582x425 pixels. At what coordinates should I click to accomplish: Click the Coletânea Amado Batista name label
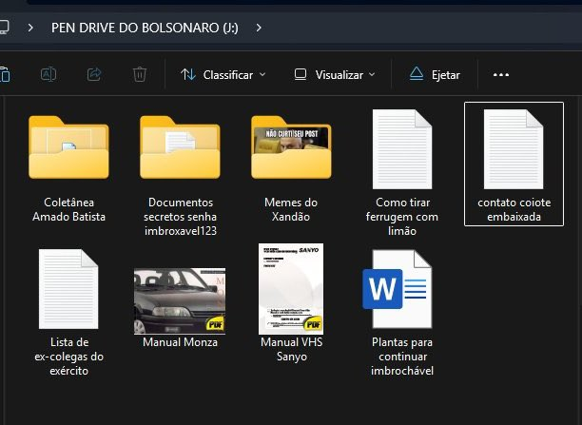(x=68, y=209)
